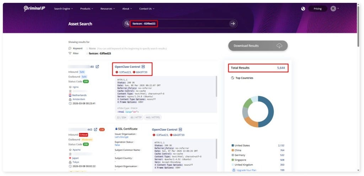Open the globe language selector icon

tap(303, 9)
